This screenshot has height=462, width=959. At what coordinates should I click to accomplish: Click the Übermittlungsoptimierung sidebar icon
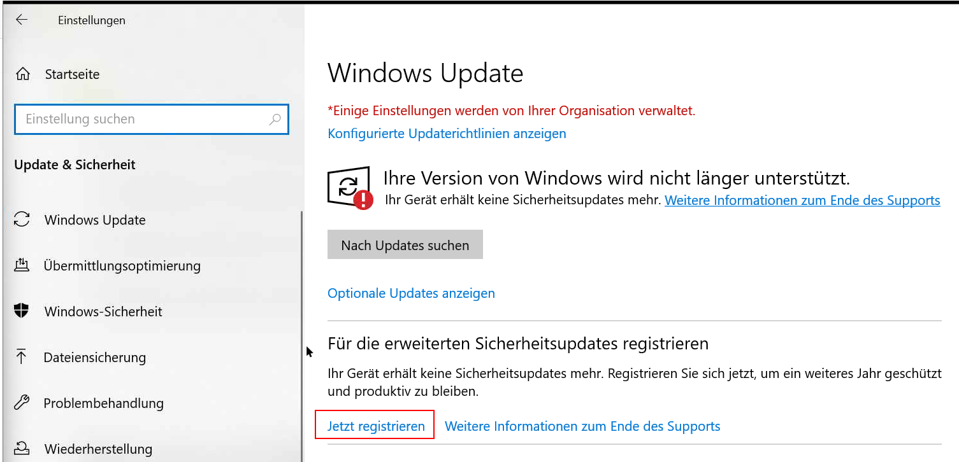[x=22, y=265]
